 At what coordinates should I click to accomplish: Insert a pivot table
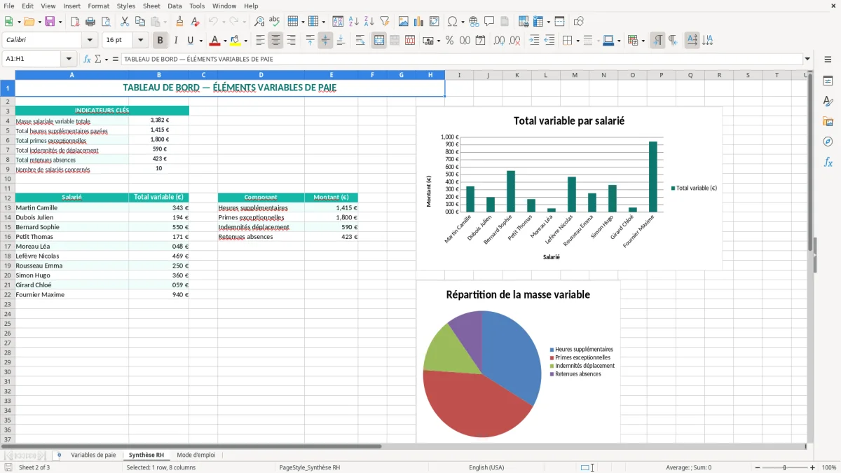click(435, 22)
